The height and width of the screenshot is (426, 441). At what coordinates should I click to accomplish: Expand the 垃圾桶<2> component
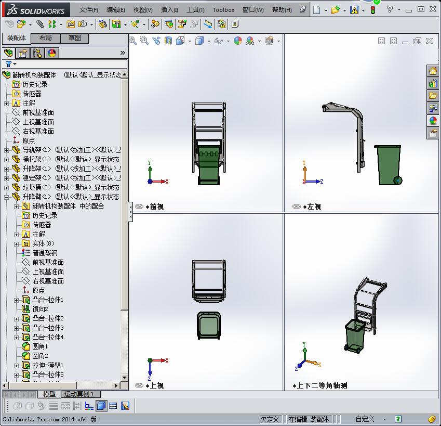tap(6, 188)
